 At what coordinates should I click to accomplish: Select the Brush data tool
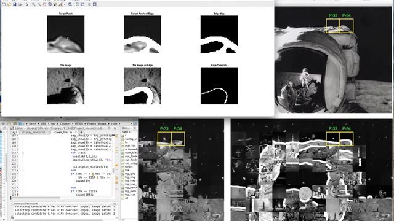coord(60,4)
